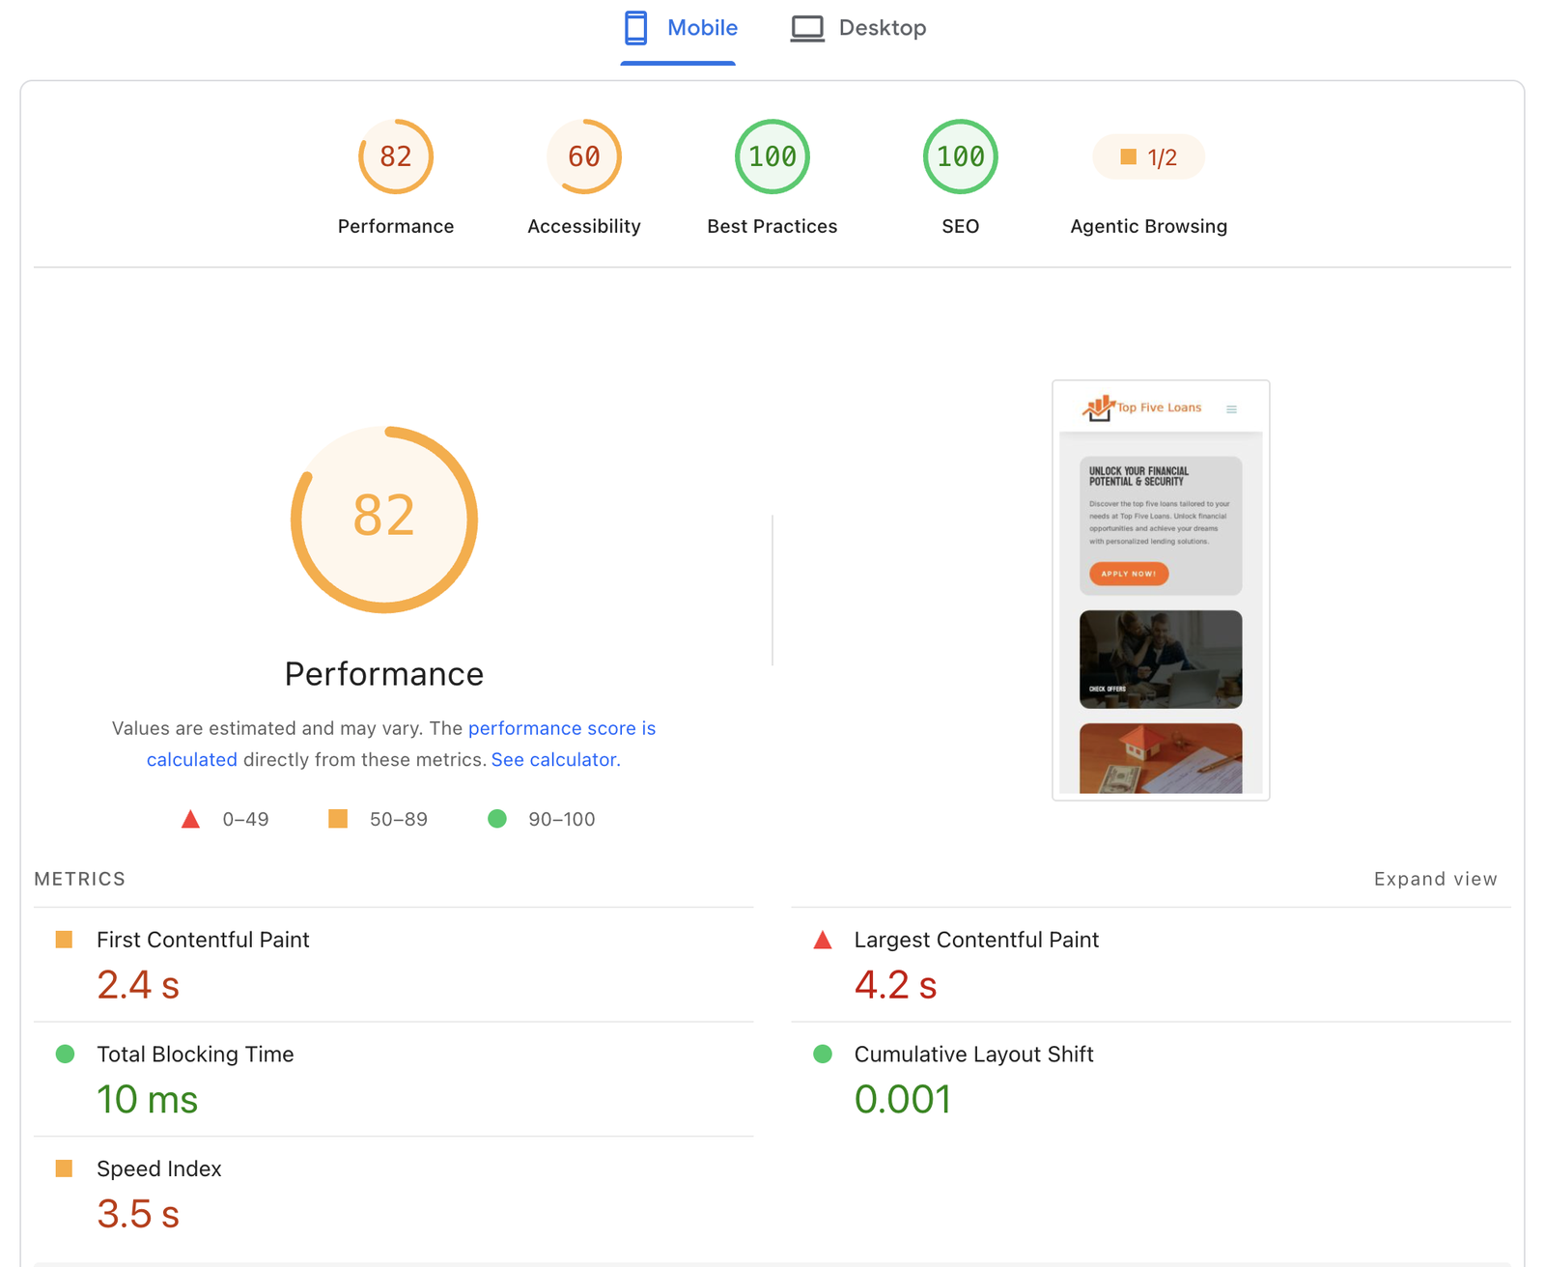Click the Best Practices category label

click(772, 226)
